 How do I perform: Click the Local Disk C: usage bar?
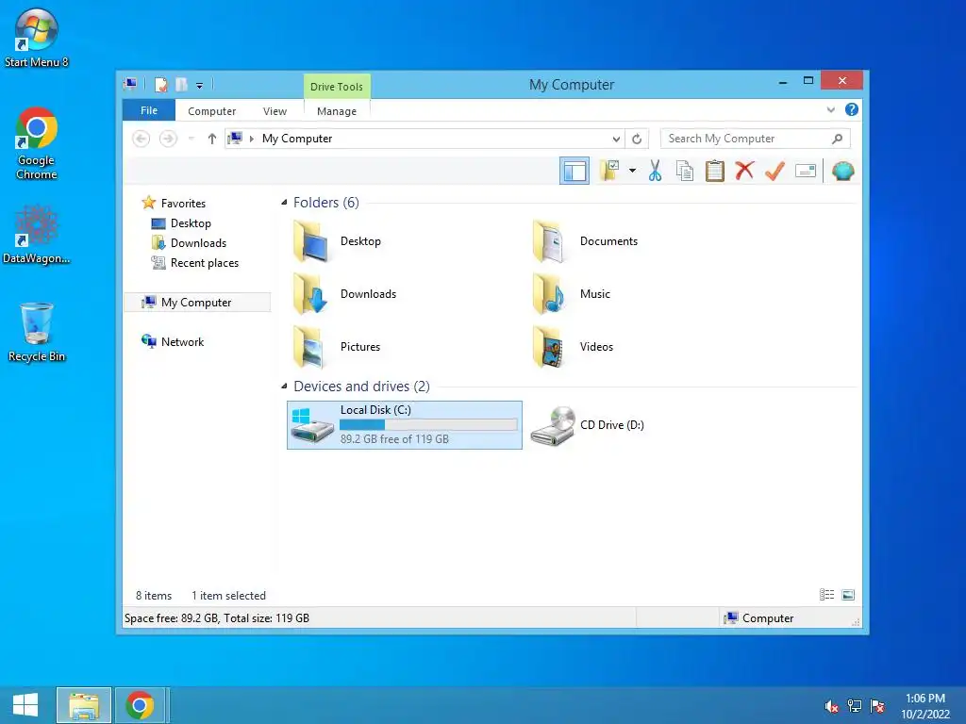coord(428,425)
